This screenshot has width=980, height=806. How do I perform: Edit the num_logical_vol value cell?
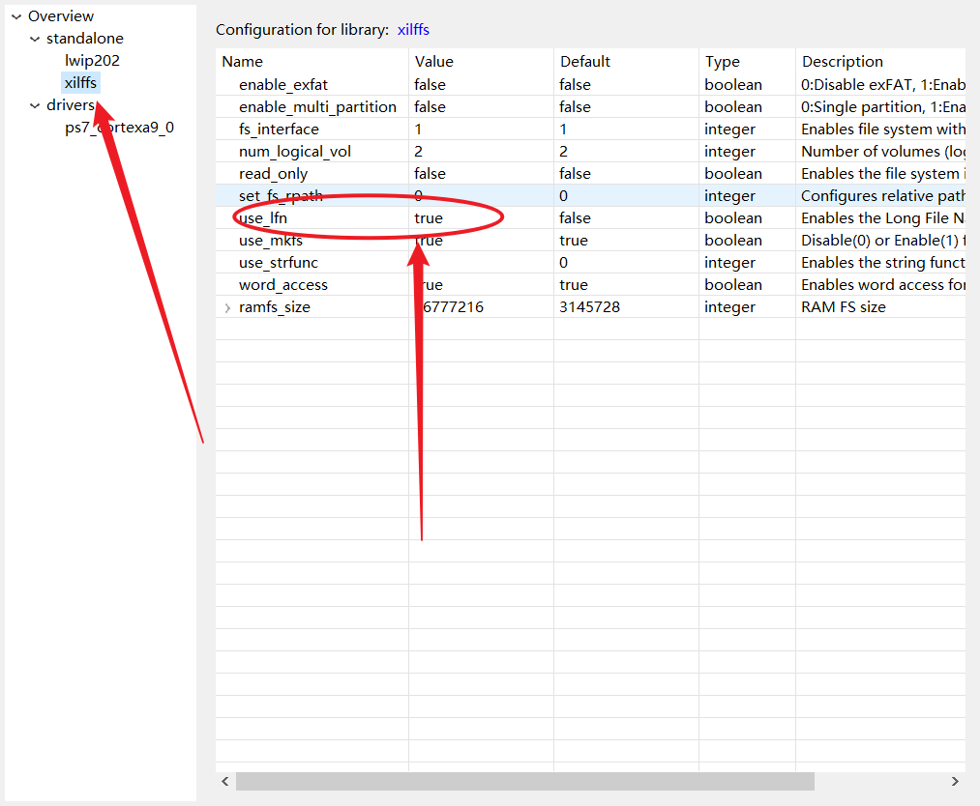(419, 152)
